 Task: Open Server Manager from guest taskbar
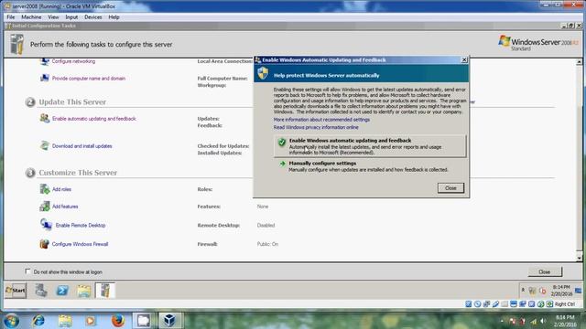[x=41, y=291]
